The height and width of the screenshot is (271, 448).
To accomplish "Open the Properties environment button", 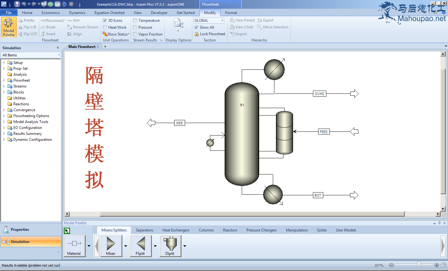I will pyautogui.click(x=31, y=230).
